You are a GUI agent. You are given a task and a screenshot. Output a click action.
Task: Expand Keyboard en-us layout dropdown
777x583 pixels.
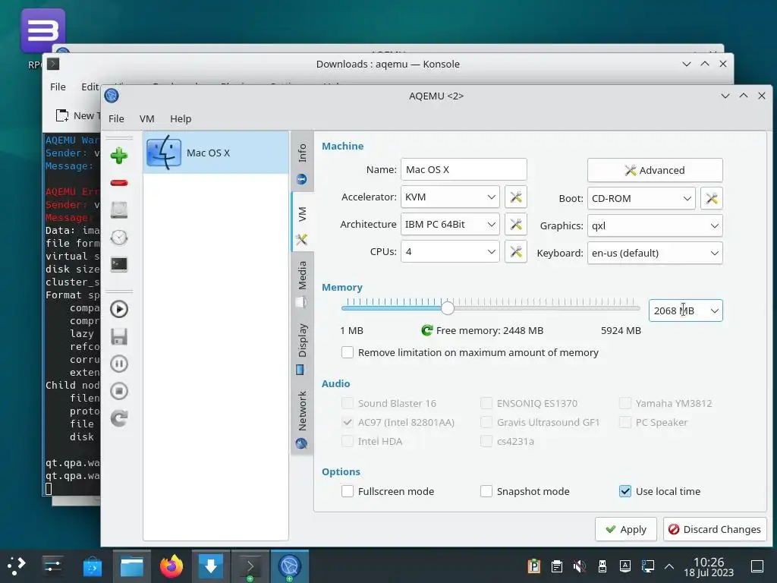point(655,253)
